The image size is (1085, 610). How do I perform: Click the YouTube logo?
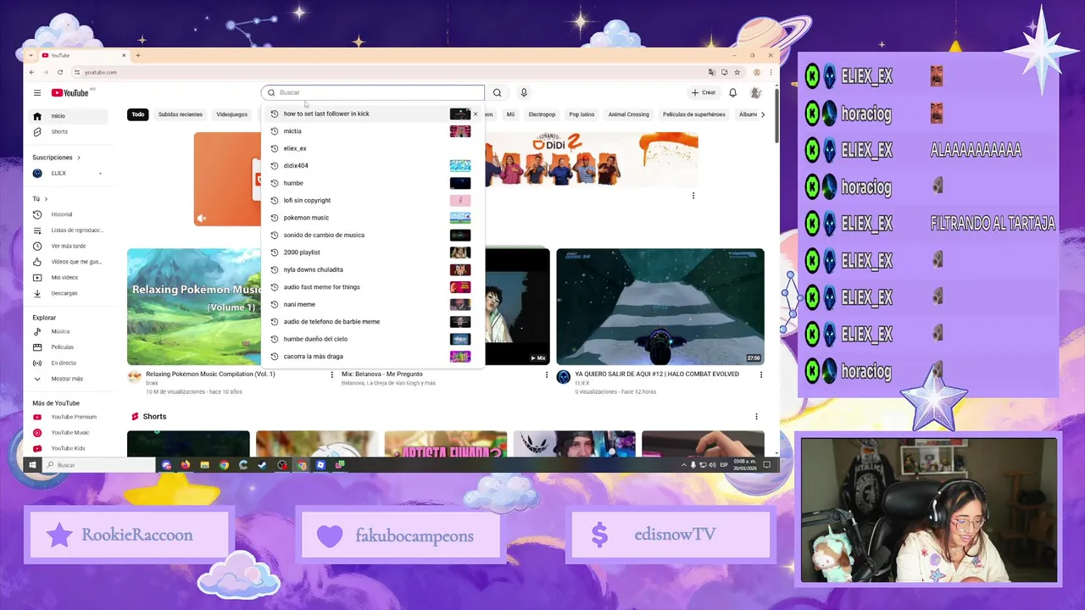[70, 92]
